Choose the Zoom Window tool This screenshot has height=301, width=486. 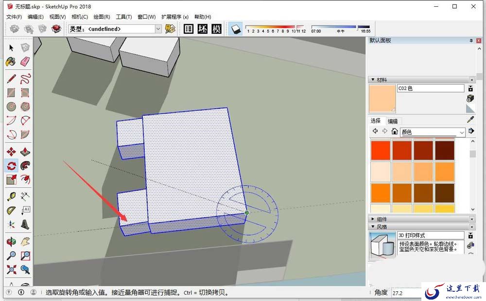point(25,255)
